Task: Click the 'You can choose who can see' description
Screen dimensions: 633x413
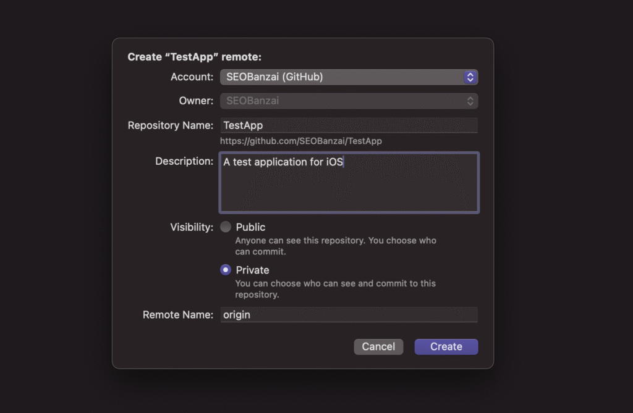Action: [x=335, y=289]
